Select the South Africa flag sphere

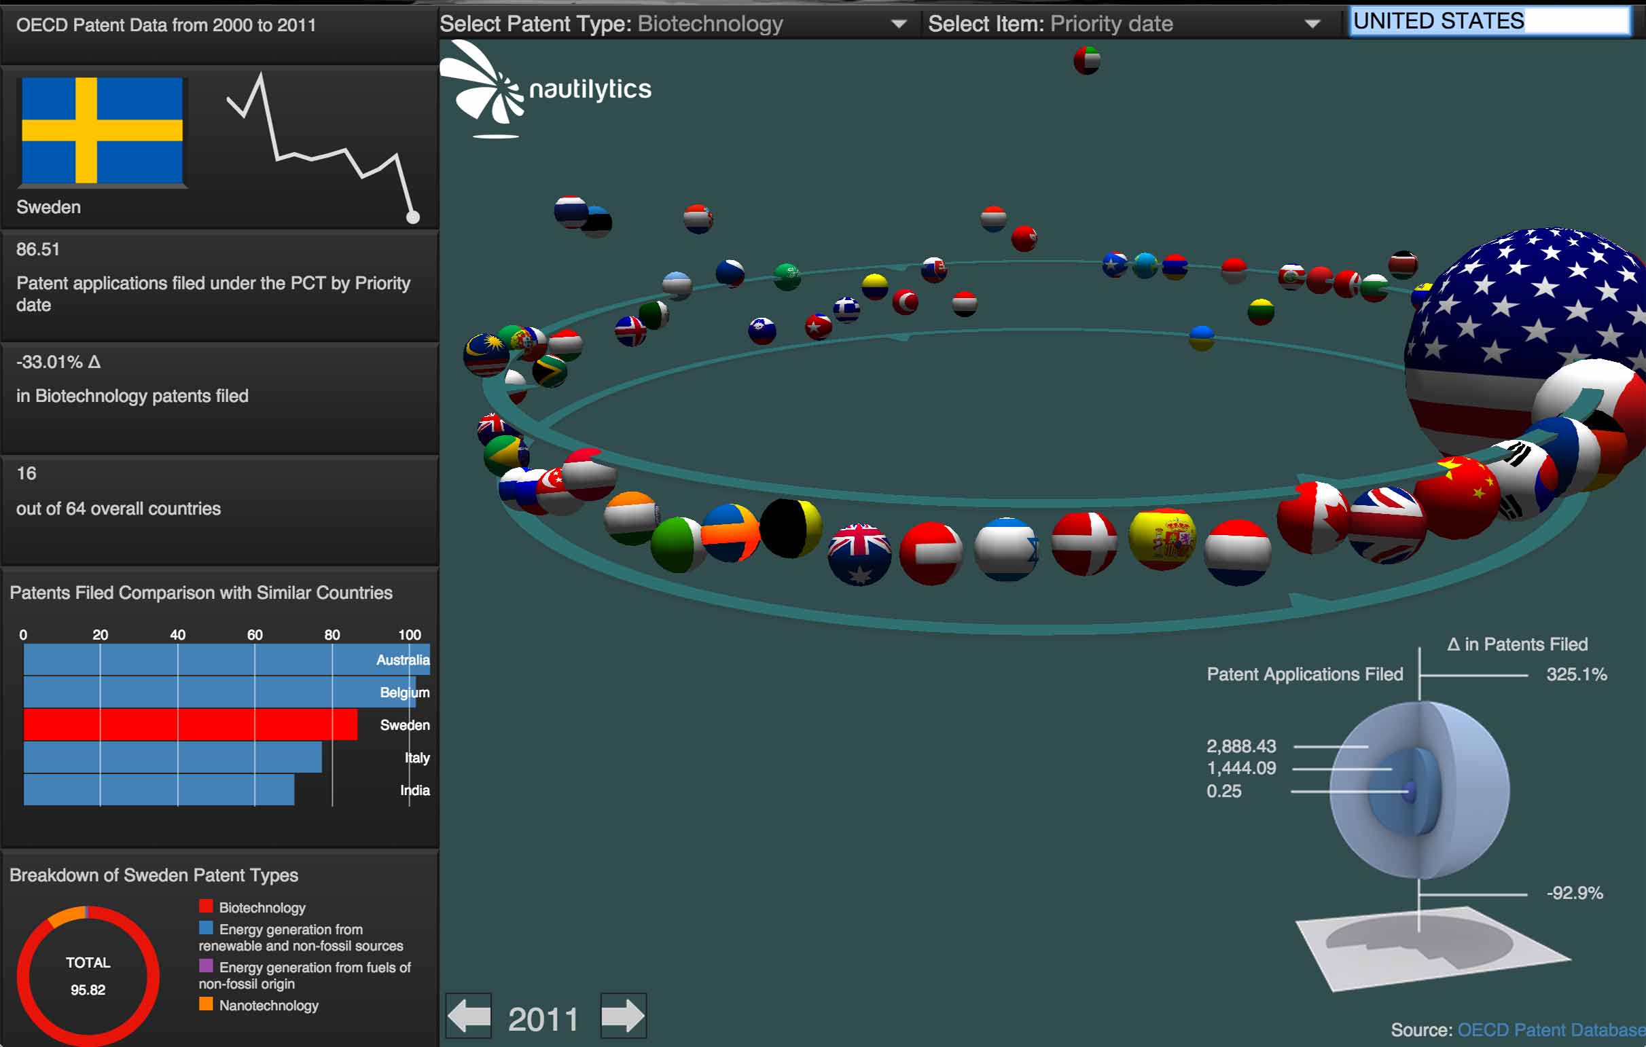550,371
